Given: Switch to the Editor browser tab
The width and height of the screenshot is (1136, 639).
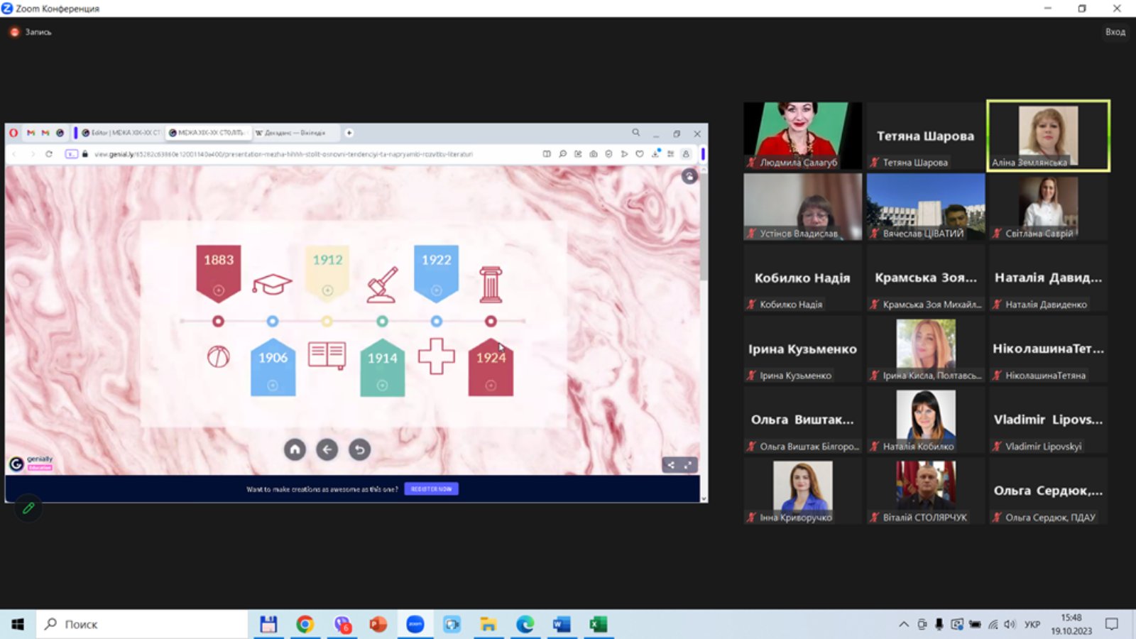Looking at the screenshot, I should (121, 133).
